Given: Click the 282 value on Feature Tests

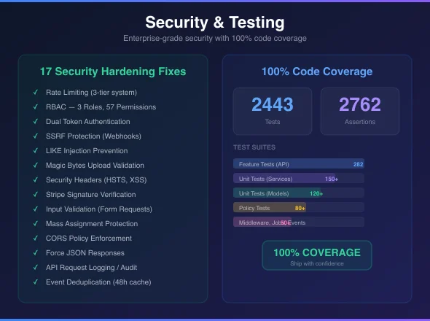Looking at the screenshot, I should (x=358, y=164).
